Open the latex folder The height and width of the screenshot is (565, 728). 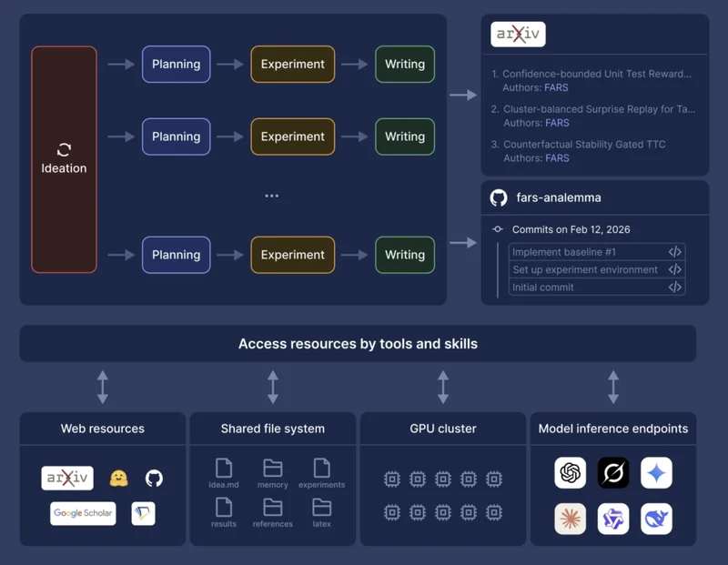[321, 508]
